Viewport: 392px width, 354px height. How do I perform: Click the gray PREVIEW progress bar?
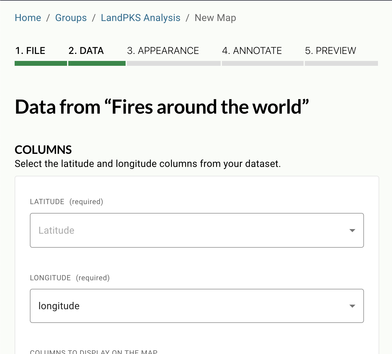point(341,63)
